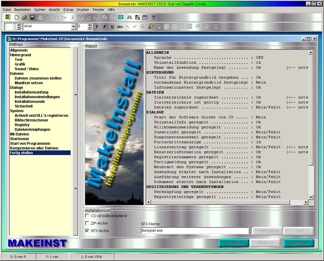The image size is (324, 261).
Task: Click the printer icon
Action: click(40, 17)
